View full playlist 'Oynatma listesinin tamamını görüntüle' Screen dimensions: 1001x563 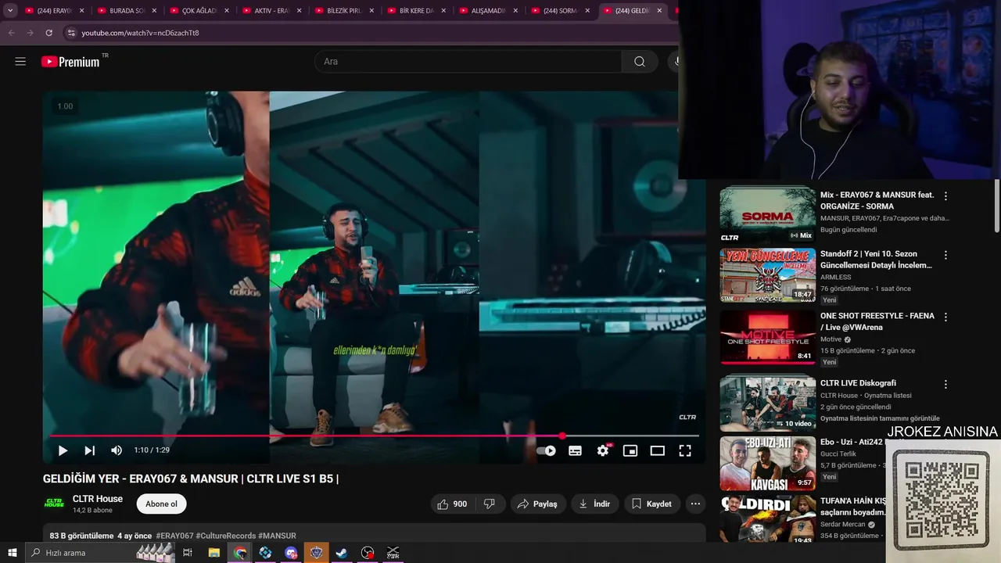click(x=880, y=418)
